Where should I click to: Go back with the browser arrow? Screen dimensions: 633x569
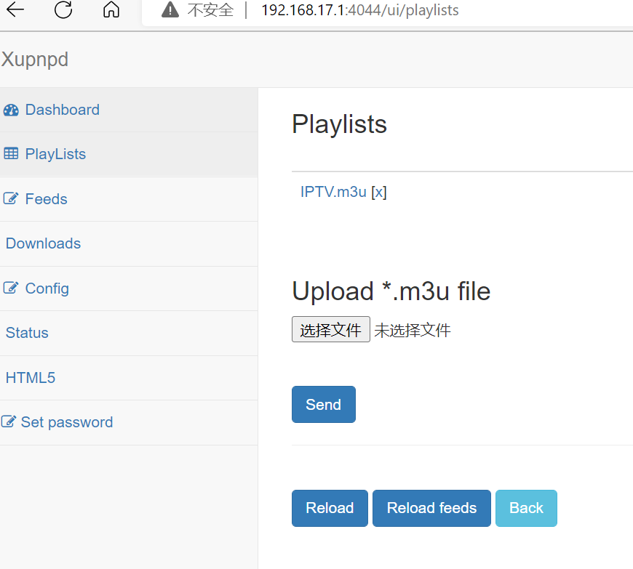point(15,9)
